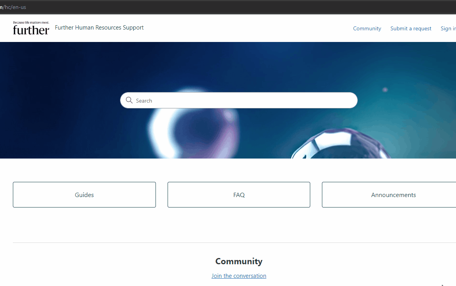The height and width of the screenshot is (286, 456).
Task: Open the FAQ category
Action: 239,195
